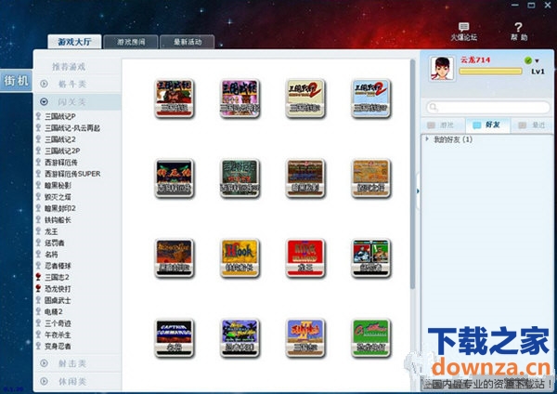Select 电精2 in the sidebar list
Viewport: 557px width, 394px height.
coord(53,311)
